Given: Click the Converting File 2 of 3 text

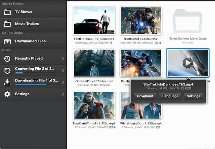Looking at the screenshot, I should pos(35,69).
